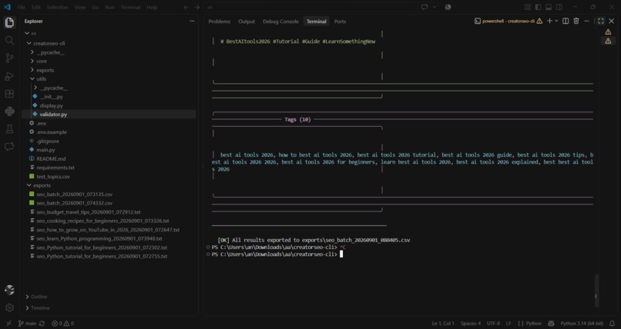Screen dimensions: 621x329
Task: Open the Selection menu
Action: [x=57, y=7]
